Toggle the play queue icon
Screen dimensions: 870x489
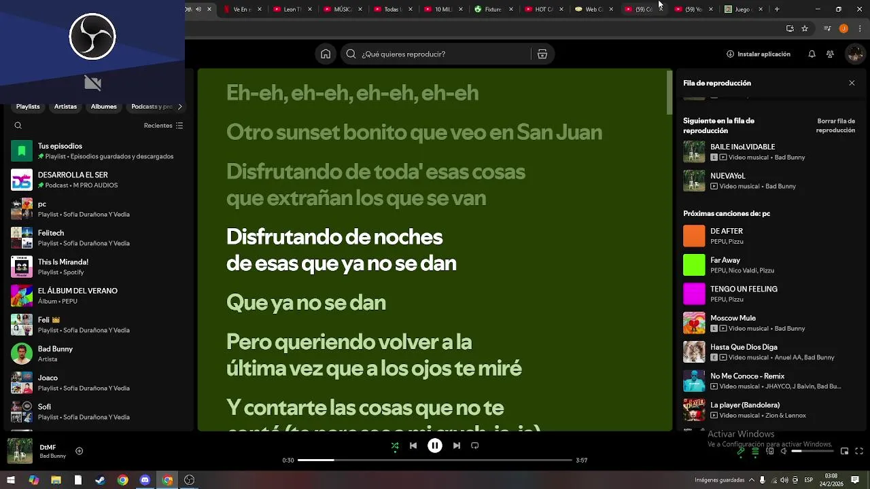click(x=755, y=451)
